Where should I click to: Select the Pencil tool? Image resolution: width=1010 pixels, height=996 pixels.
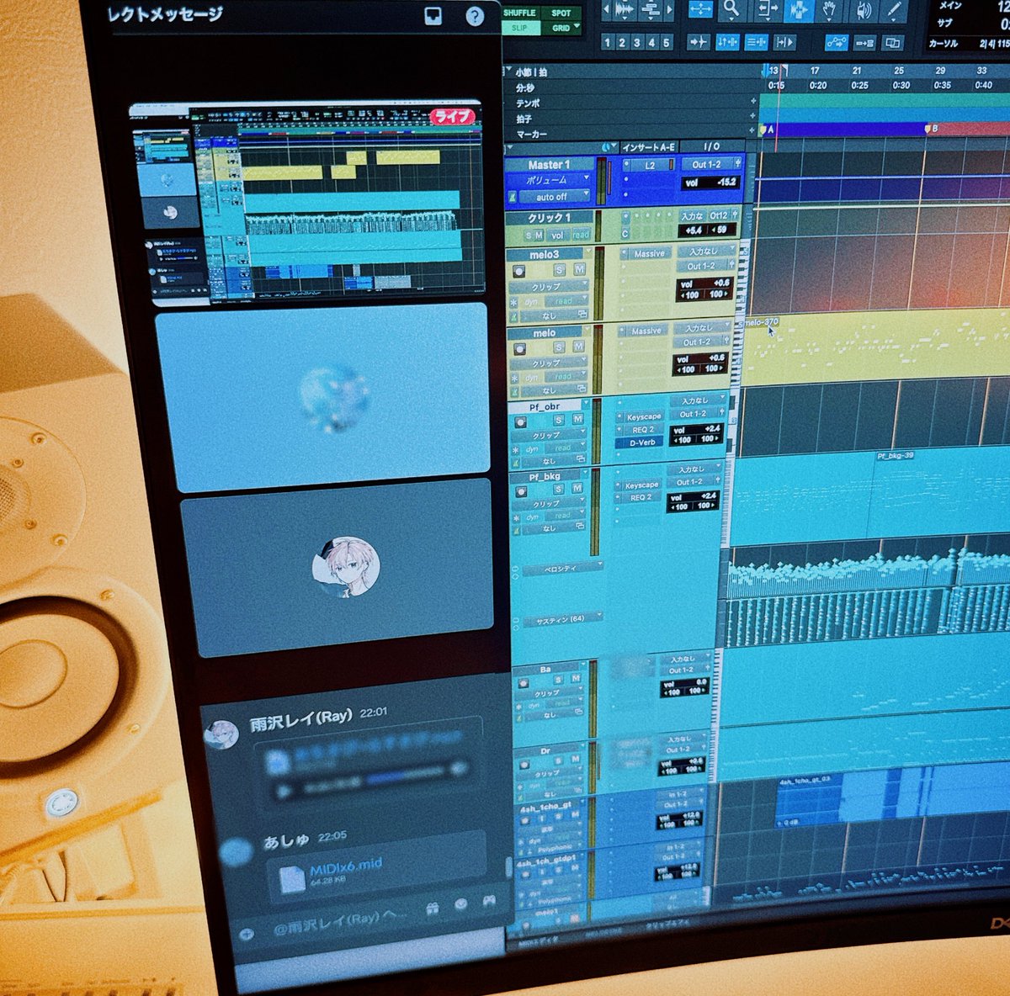click(x=894, y=9)
